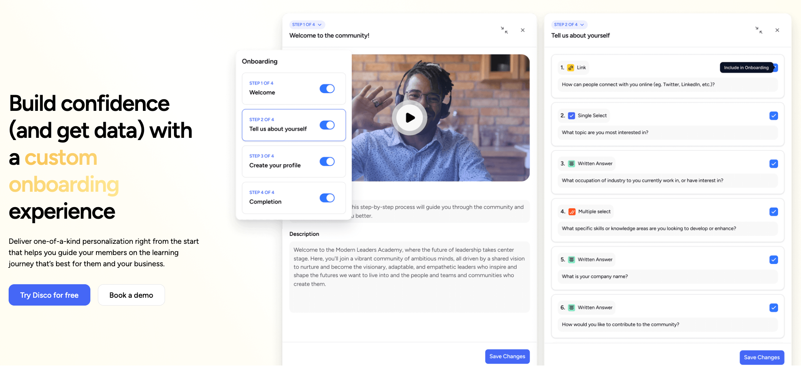Disable the Welcome onboarding step
The height and width of the screenshot is (367, 801).
[x=327, y=89]
